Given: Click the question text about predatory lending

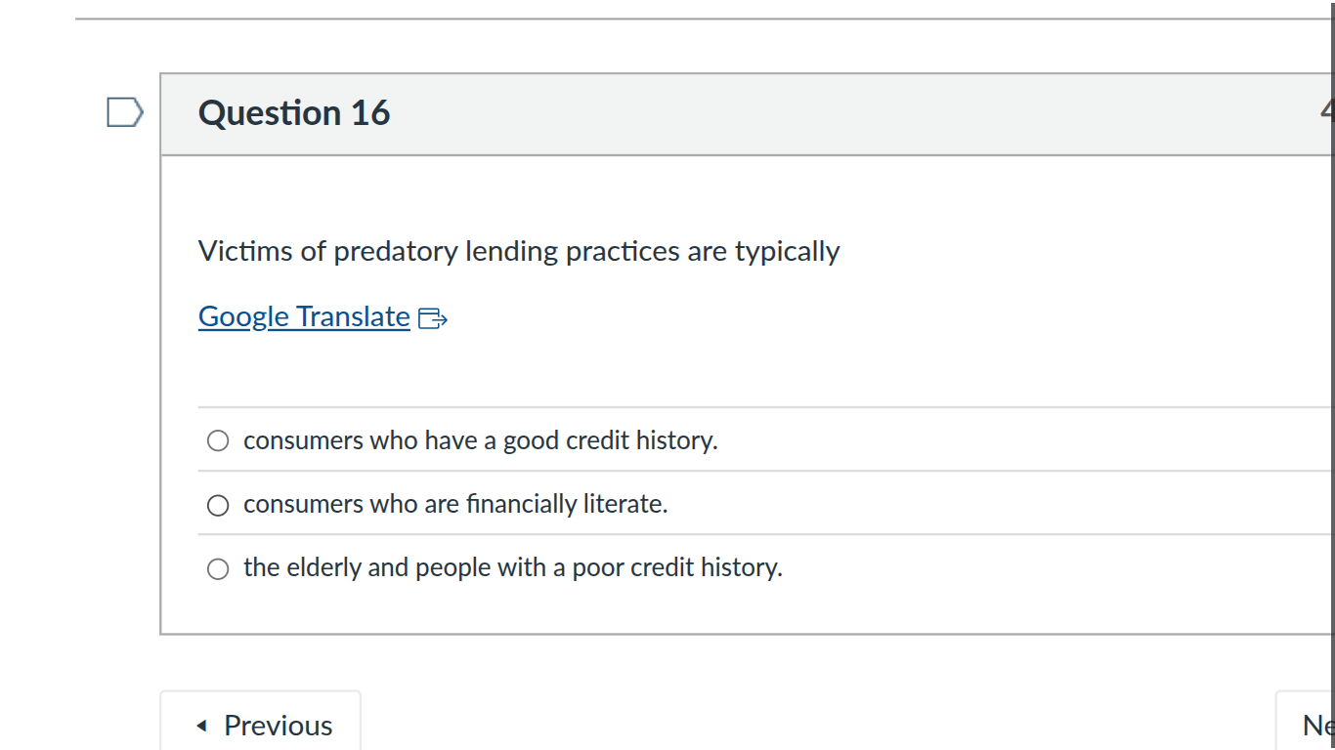Looking at the screenshot, I should coord(518,251).
